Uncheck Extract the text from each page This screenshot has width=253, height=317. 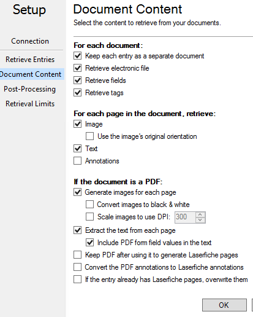point(77,230)
